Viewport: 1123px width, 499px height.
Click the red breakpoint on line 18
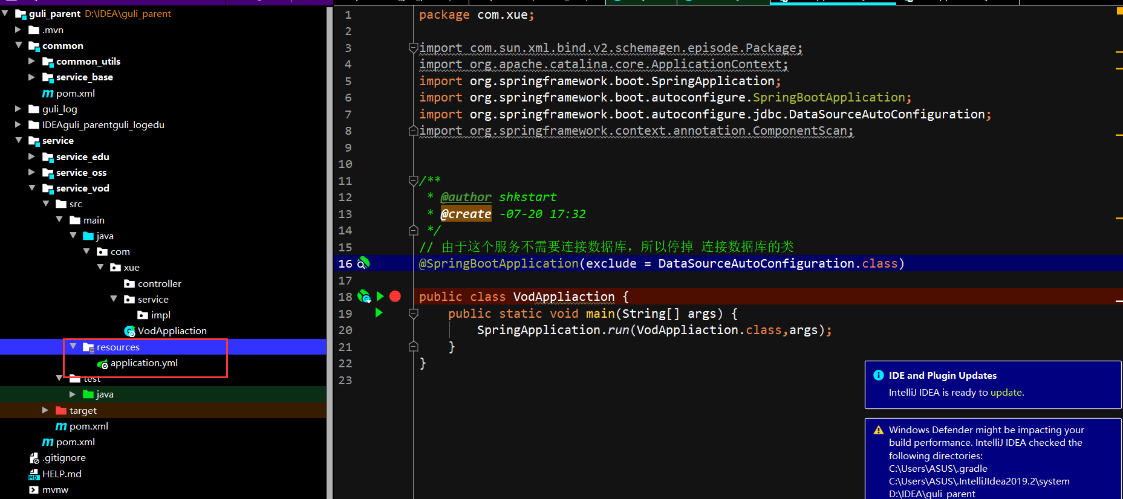coord(395,296)
